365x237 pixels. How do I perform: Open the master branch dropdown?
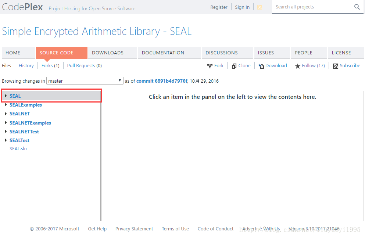click(120, 80)
